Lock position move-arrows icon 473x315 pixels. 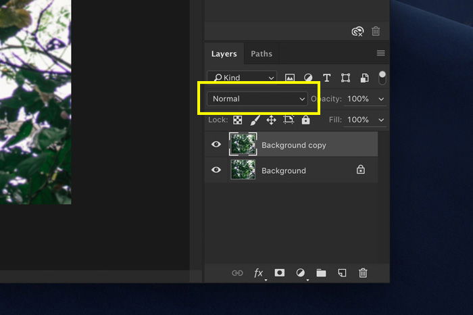pos(271,120)
